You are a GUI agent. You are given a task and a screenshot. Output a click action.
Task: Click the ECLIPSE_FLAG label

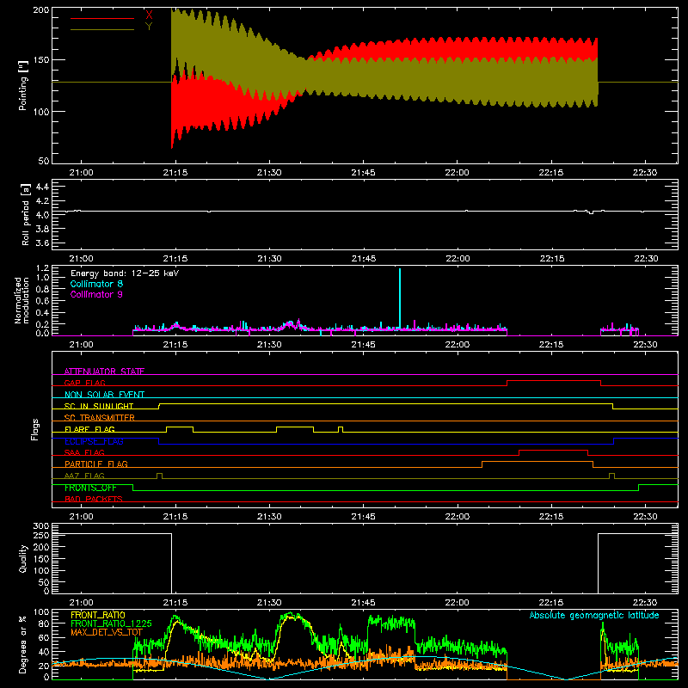pyautogui.click(x=94, y=441)
